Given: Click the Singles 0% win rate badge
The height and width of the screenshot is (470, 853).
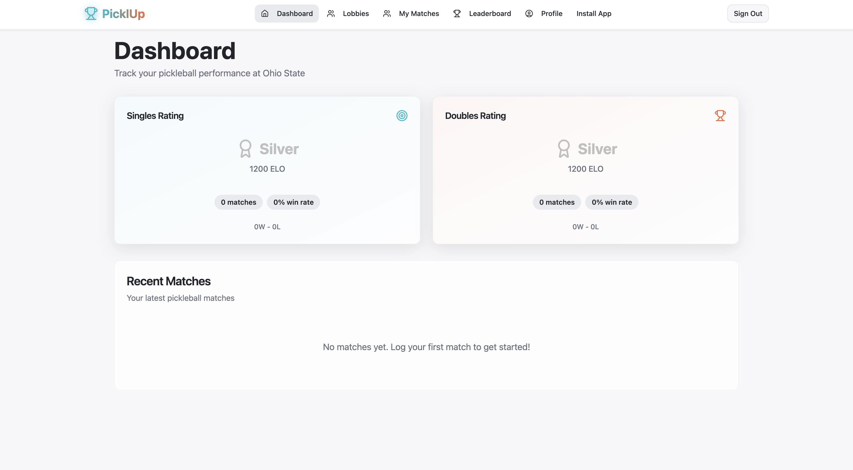Looking at the screenshot, I should pyautogui.click(x=293, y=202).
